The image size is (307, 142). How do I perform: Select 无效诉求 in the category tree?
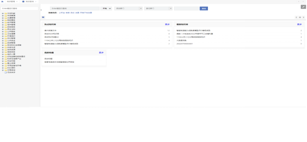[11, 73]
